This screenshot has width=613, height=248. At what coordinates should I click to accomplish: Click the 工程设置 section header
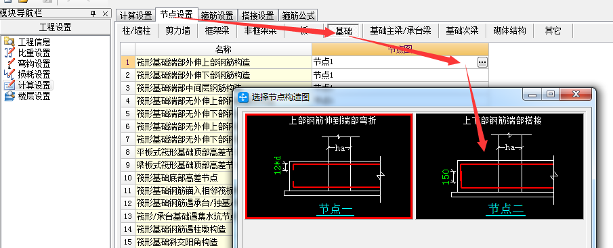pyautogui.click(x=56, y=27)
